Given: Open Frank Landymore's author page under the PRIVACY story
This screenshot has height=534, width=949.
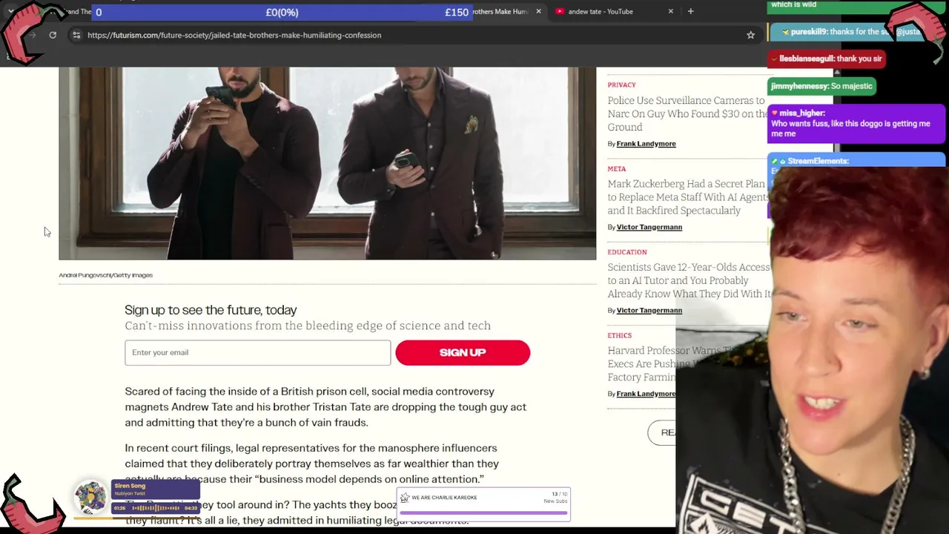Looking at the screenshot, I should pos(646,143).
